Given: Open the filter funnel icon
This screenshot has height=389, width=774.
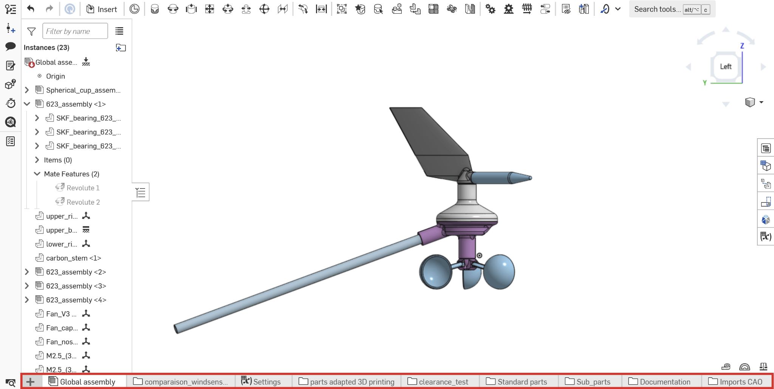Looking at the screenshot, I should point(31,31).
